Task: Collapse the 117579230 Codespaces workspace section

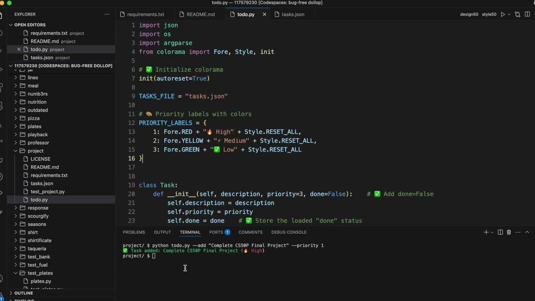Action: click(63, 66)
